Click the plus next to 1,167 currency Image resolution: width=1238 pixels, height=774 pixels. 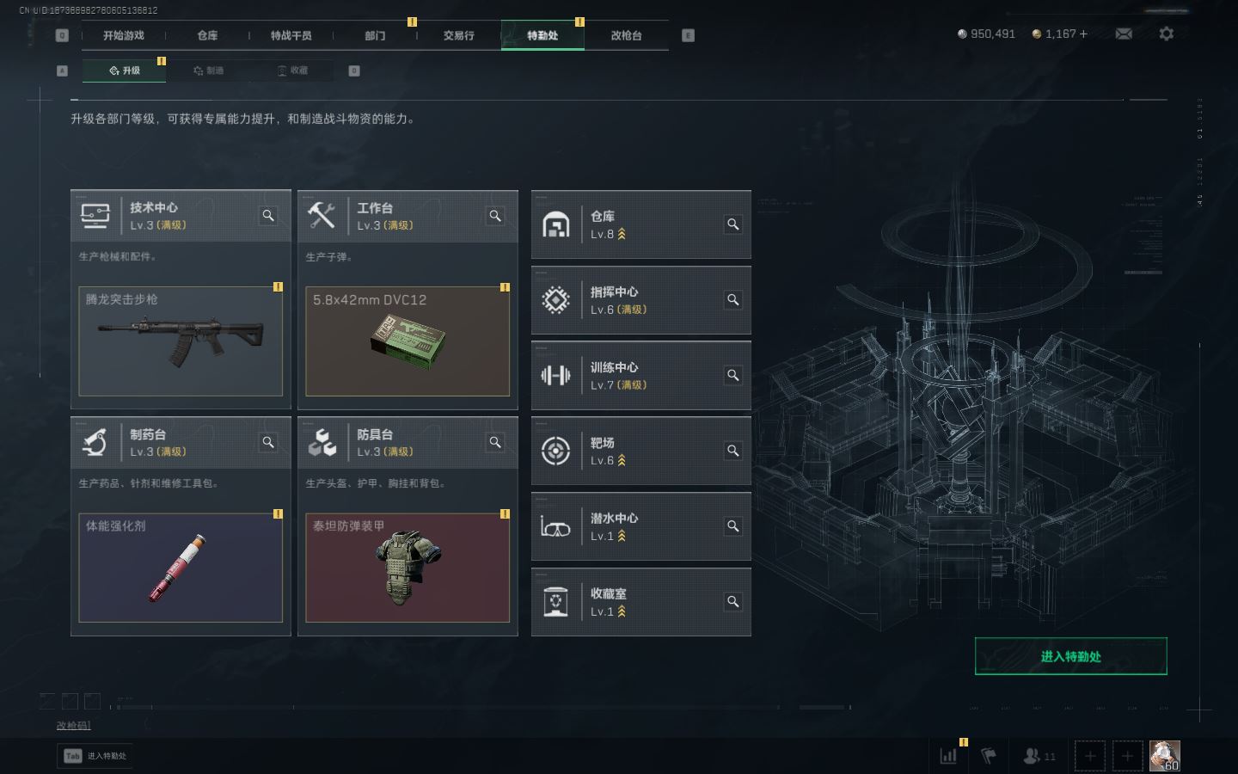(x=1083, y=34)
